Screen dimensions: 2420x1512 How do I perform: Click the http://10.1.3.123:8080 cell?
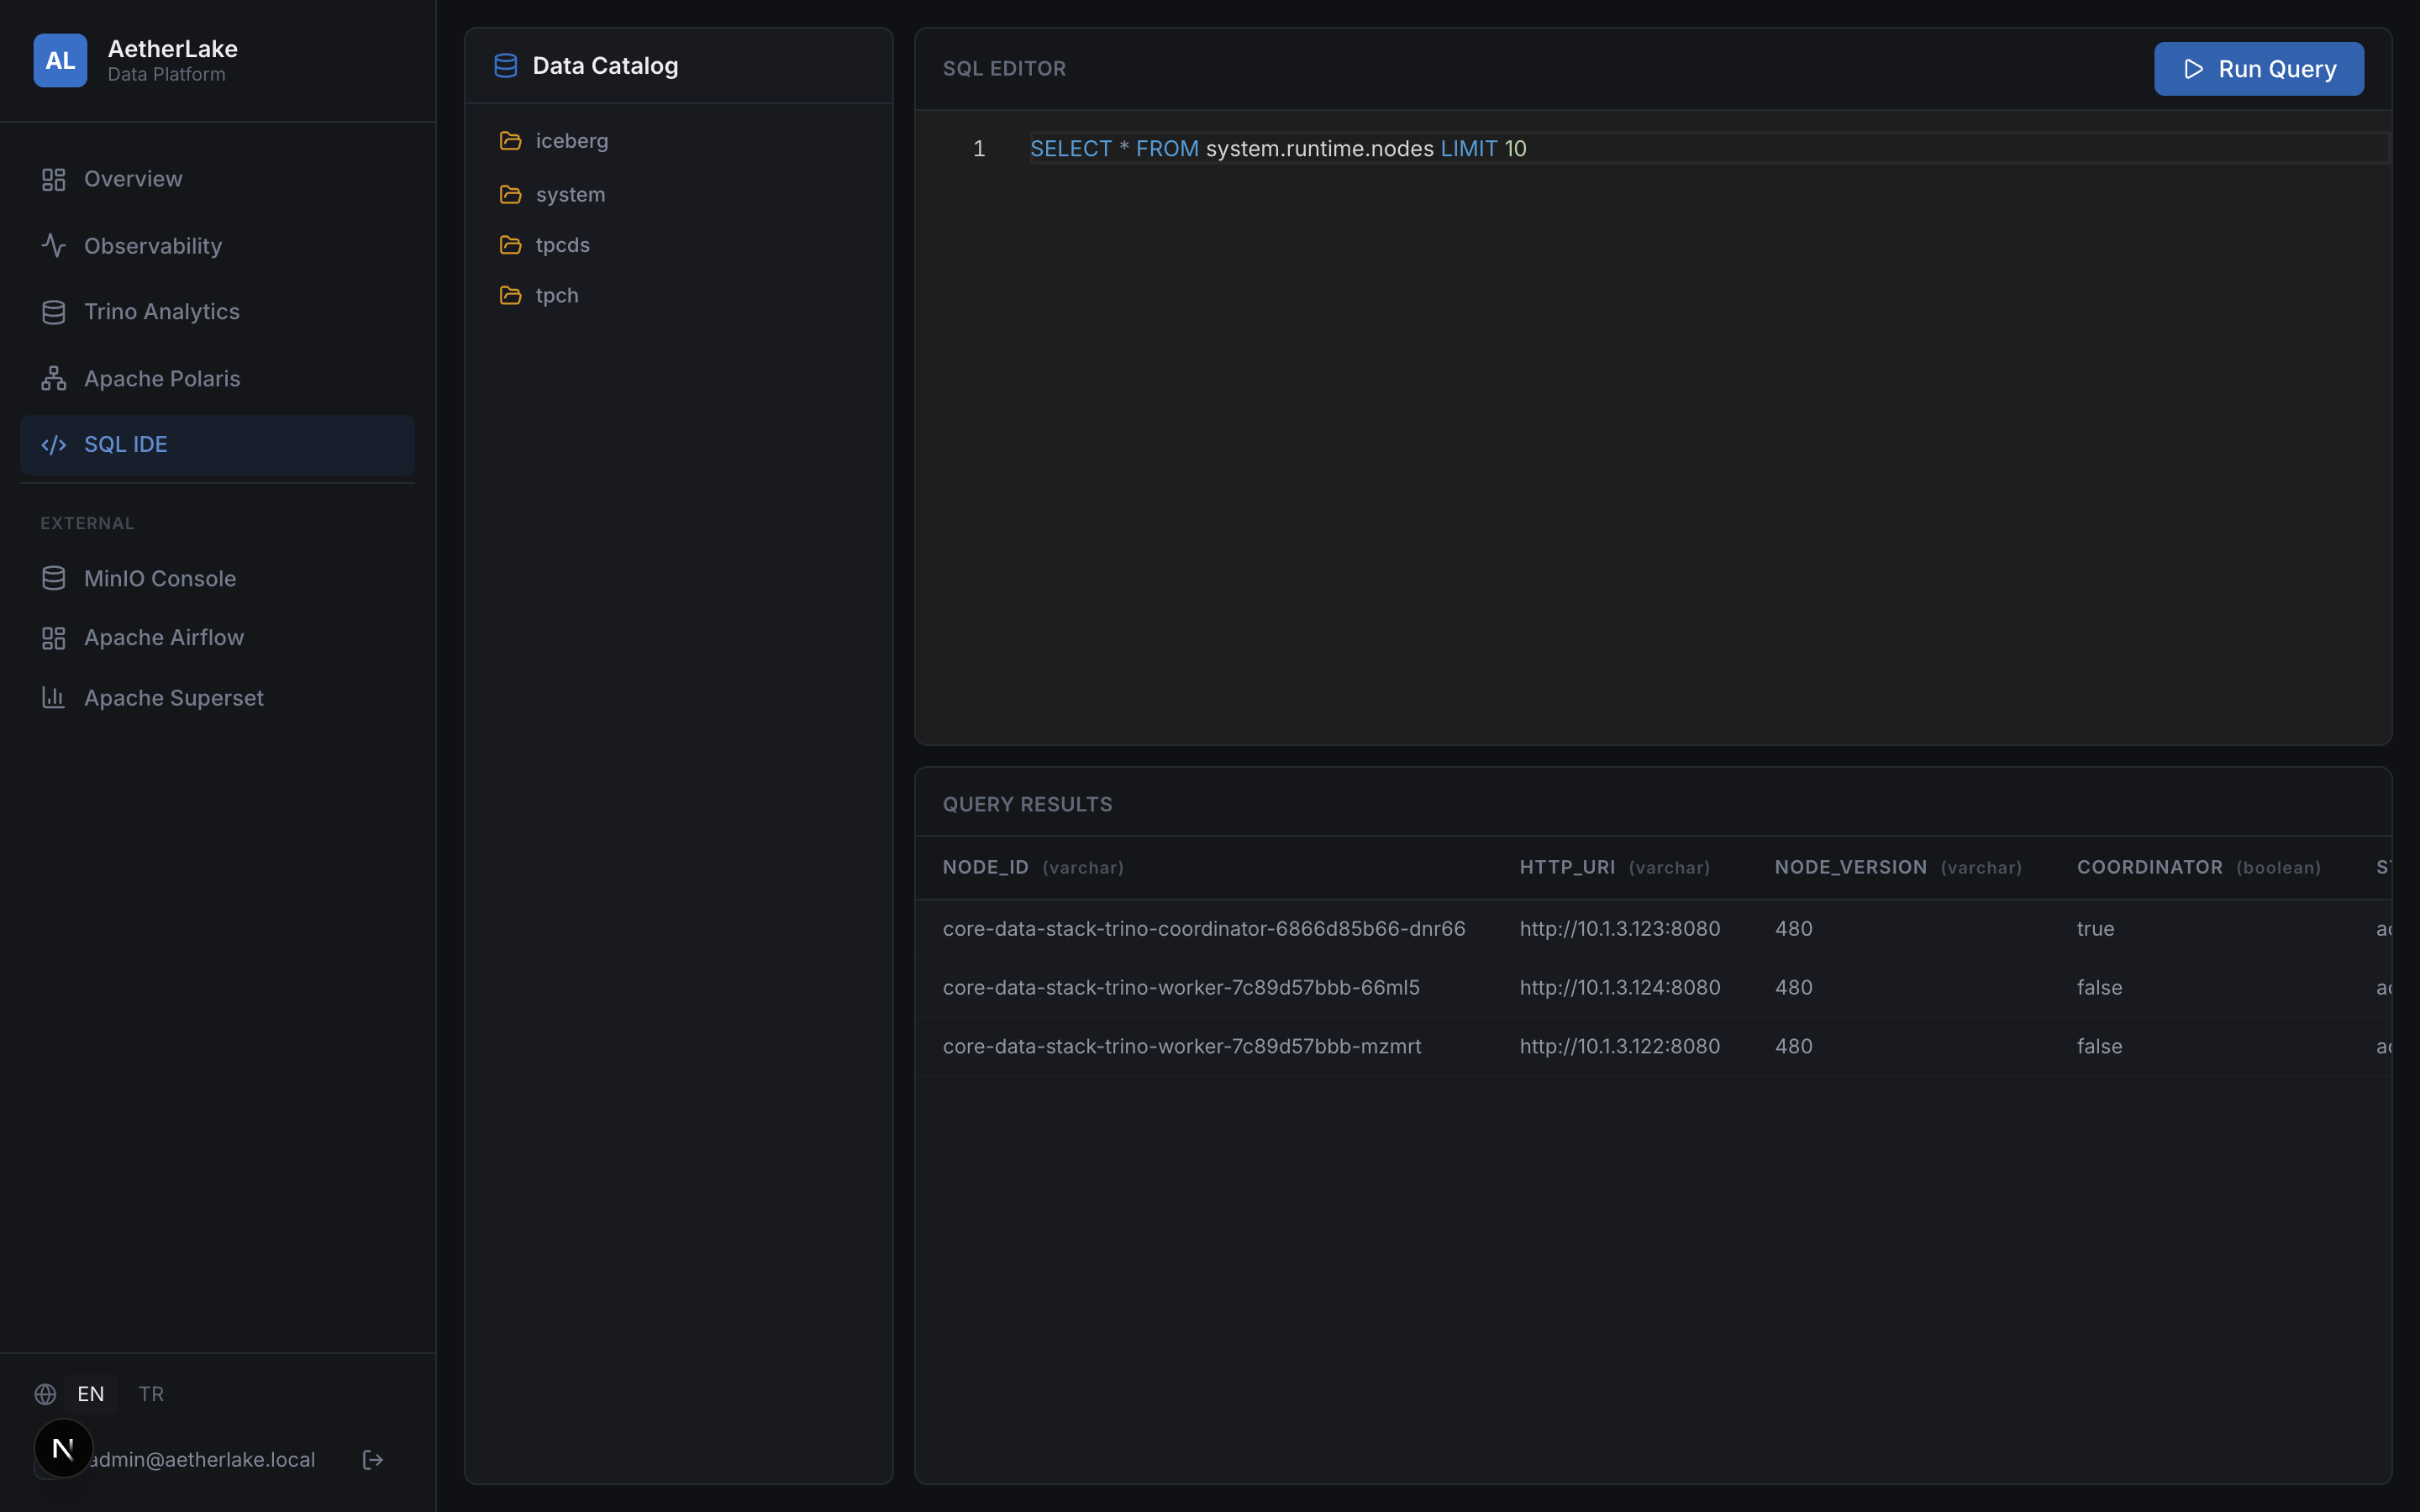(x=1620, y=929)
